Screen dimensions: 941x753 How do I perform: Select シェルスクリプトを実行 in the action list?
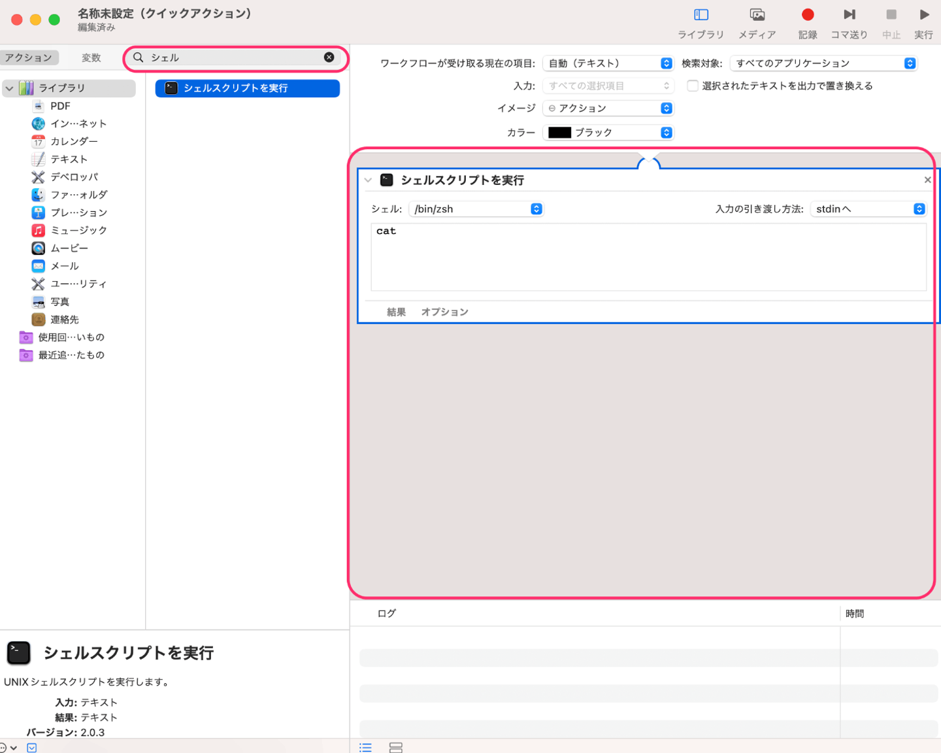click(248, 88)
